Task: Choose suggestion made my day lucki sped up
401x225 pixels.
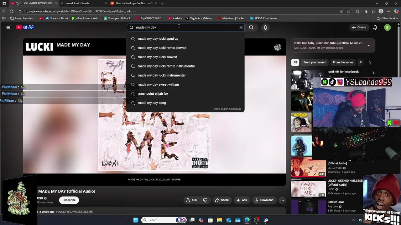Action: (x=185, y=39)
